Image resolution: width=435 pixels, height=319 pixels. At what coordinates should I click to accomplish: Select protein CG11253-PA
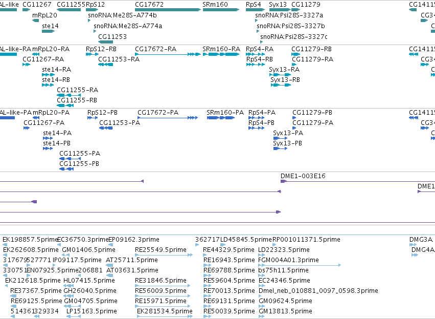pos(120,123)
